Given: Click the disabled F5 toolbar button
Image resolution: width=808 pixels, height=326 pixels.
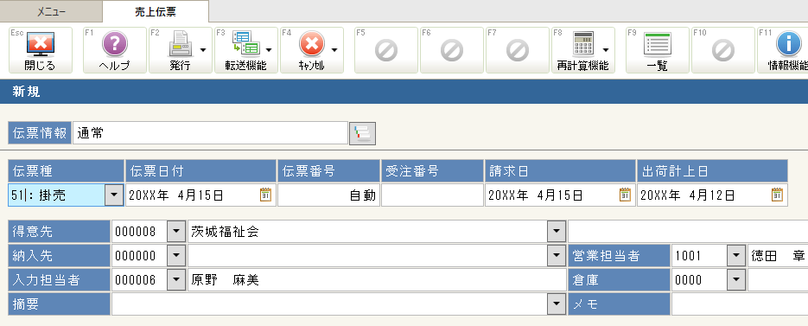Looking at the screenshot, I should click(x=386, y=50).
